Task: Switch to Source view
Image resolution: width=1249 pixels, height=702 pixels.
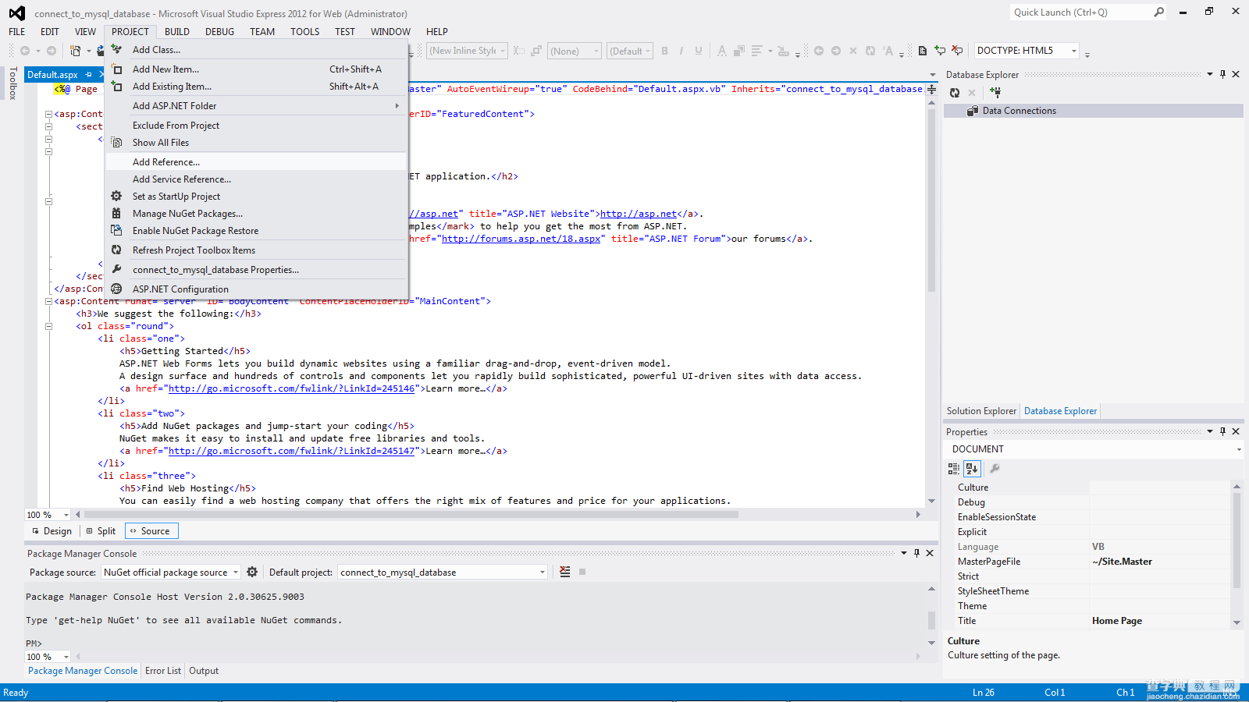Action: [x=151, y=531]
